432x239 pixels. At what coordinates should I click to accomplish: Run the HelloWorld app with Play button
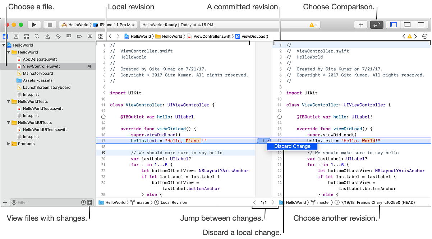click(x=34, y=25)
